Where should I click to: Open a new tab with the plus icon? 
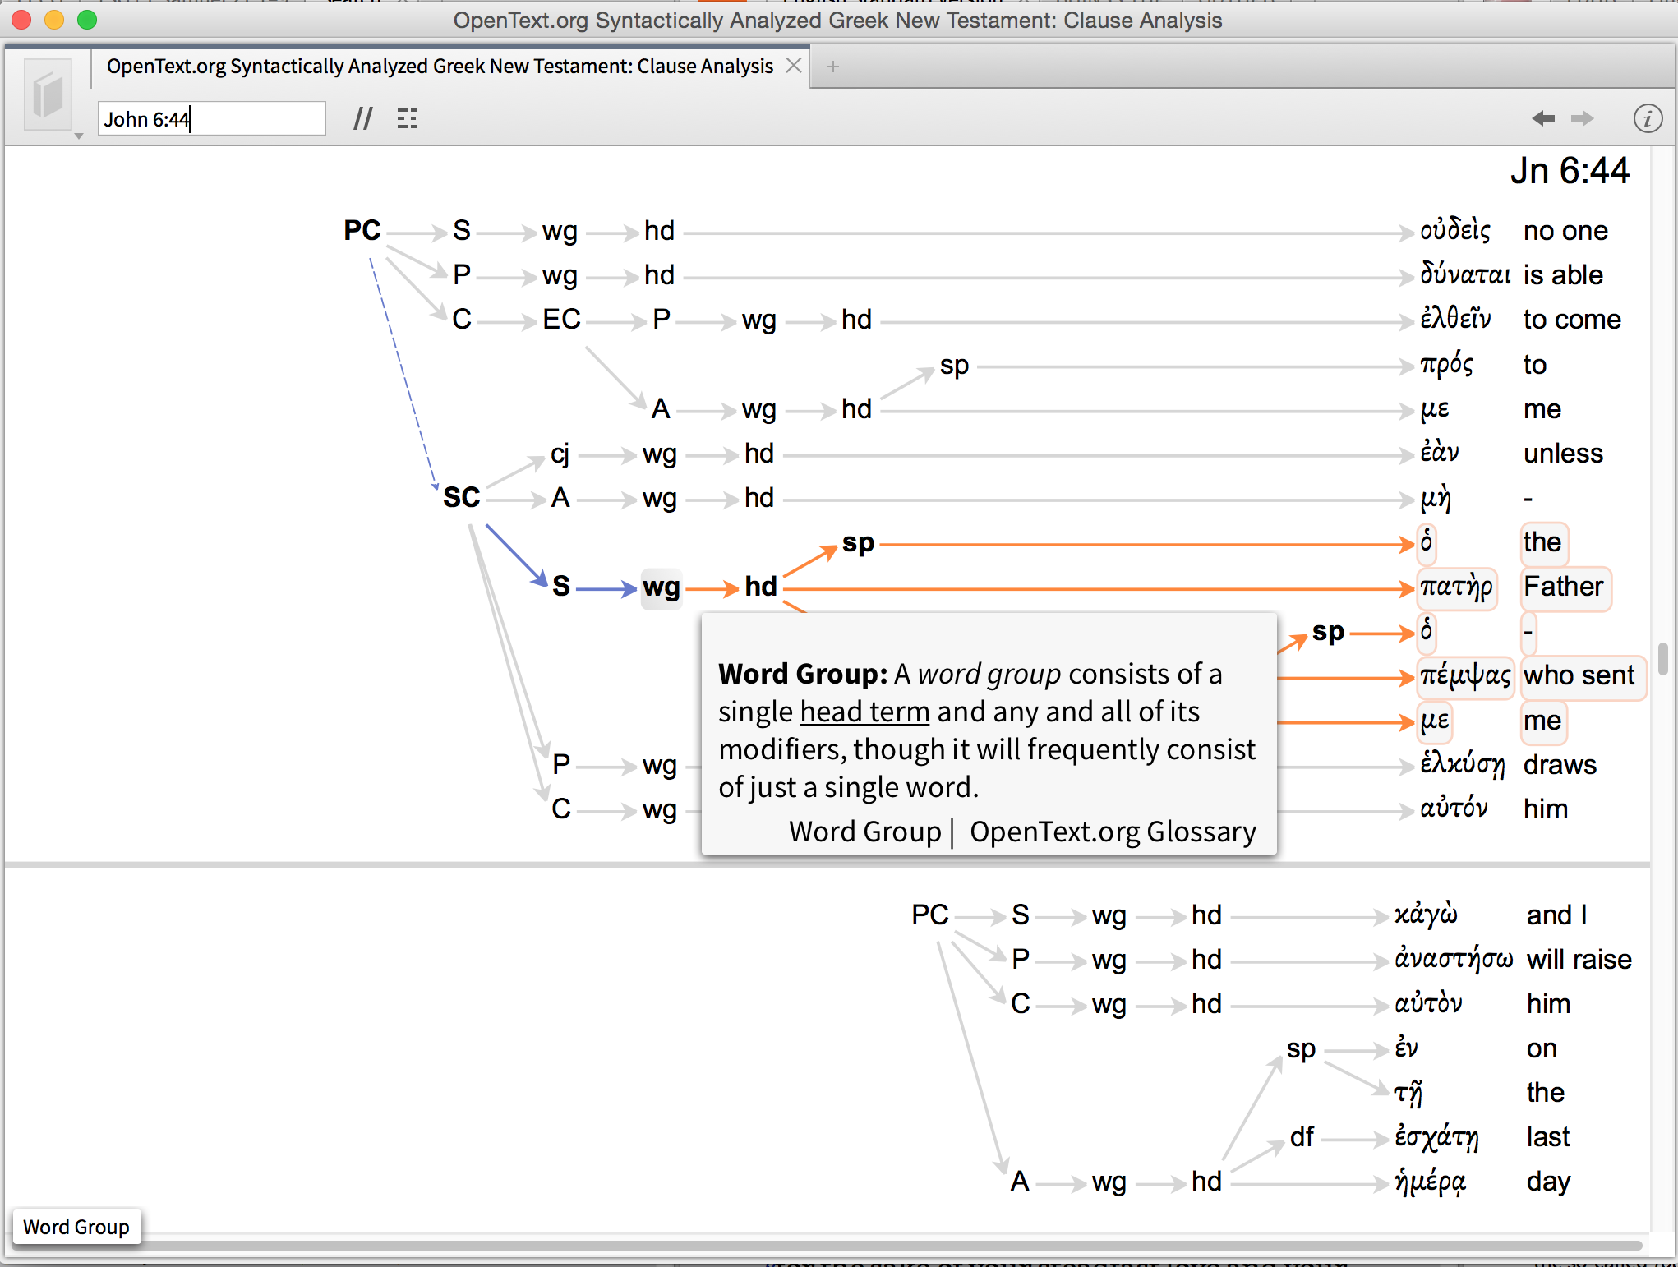833,67
